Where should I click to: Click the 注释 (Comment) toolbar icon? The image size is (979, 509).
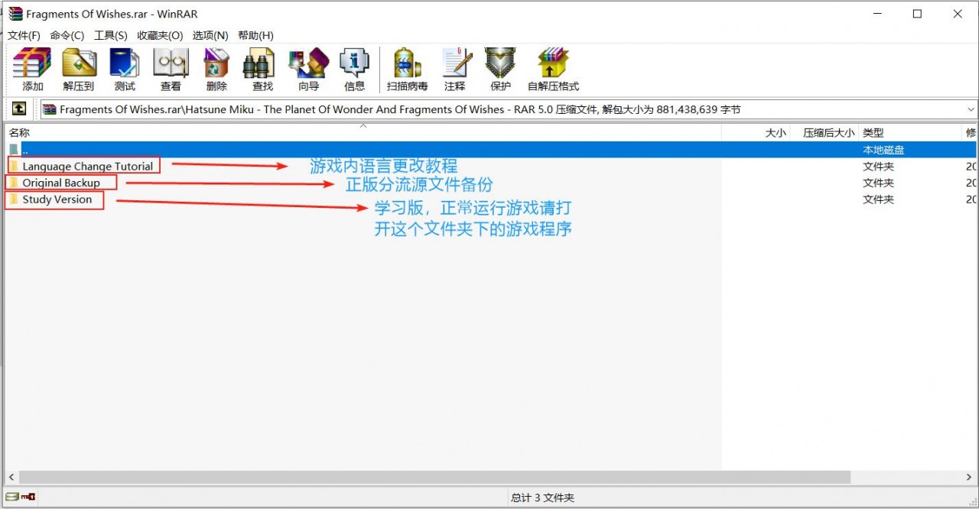(x=455, y=70)
